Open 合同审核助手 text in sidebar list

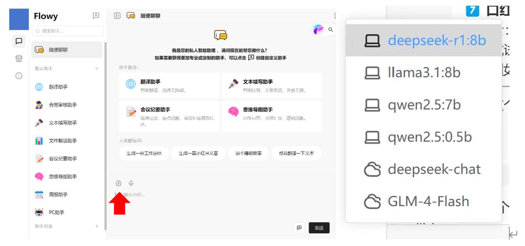tap(63, 105)
